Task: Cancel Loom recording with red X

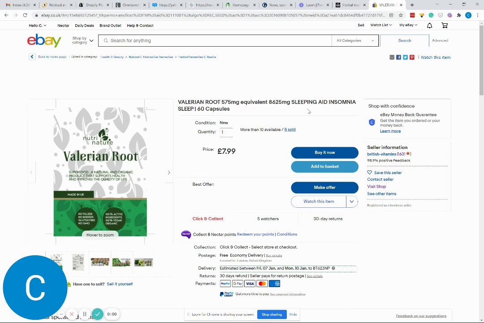Action: pos(72,314)
